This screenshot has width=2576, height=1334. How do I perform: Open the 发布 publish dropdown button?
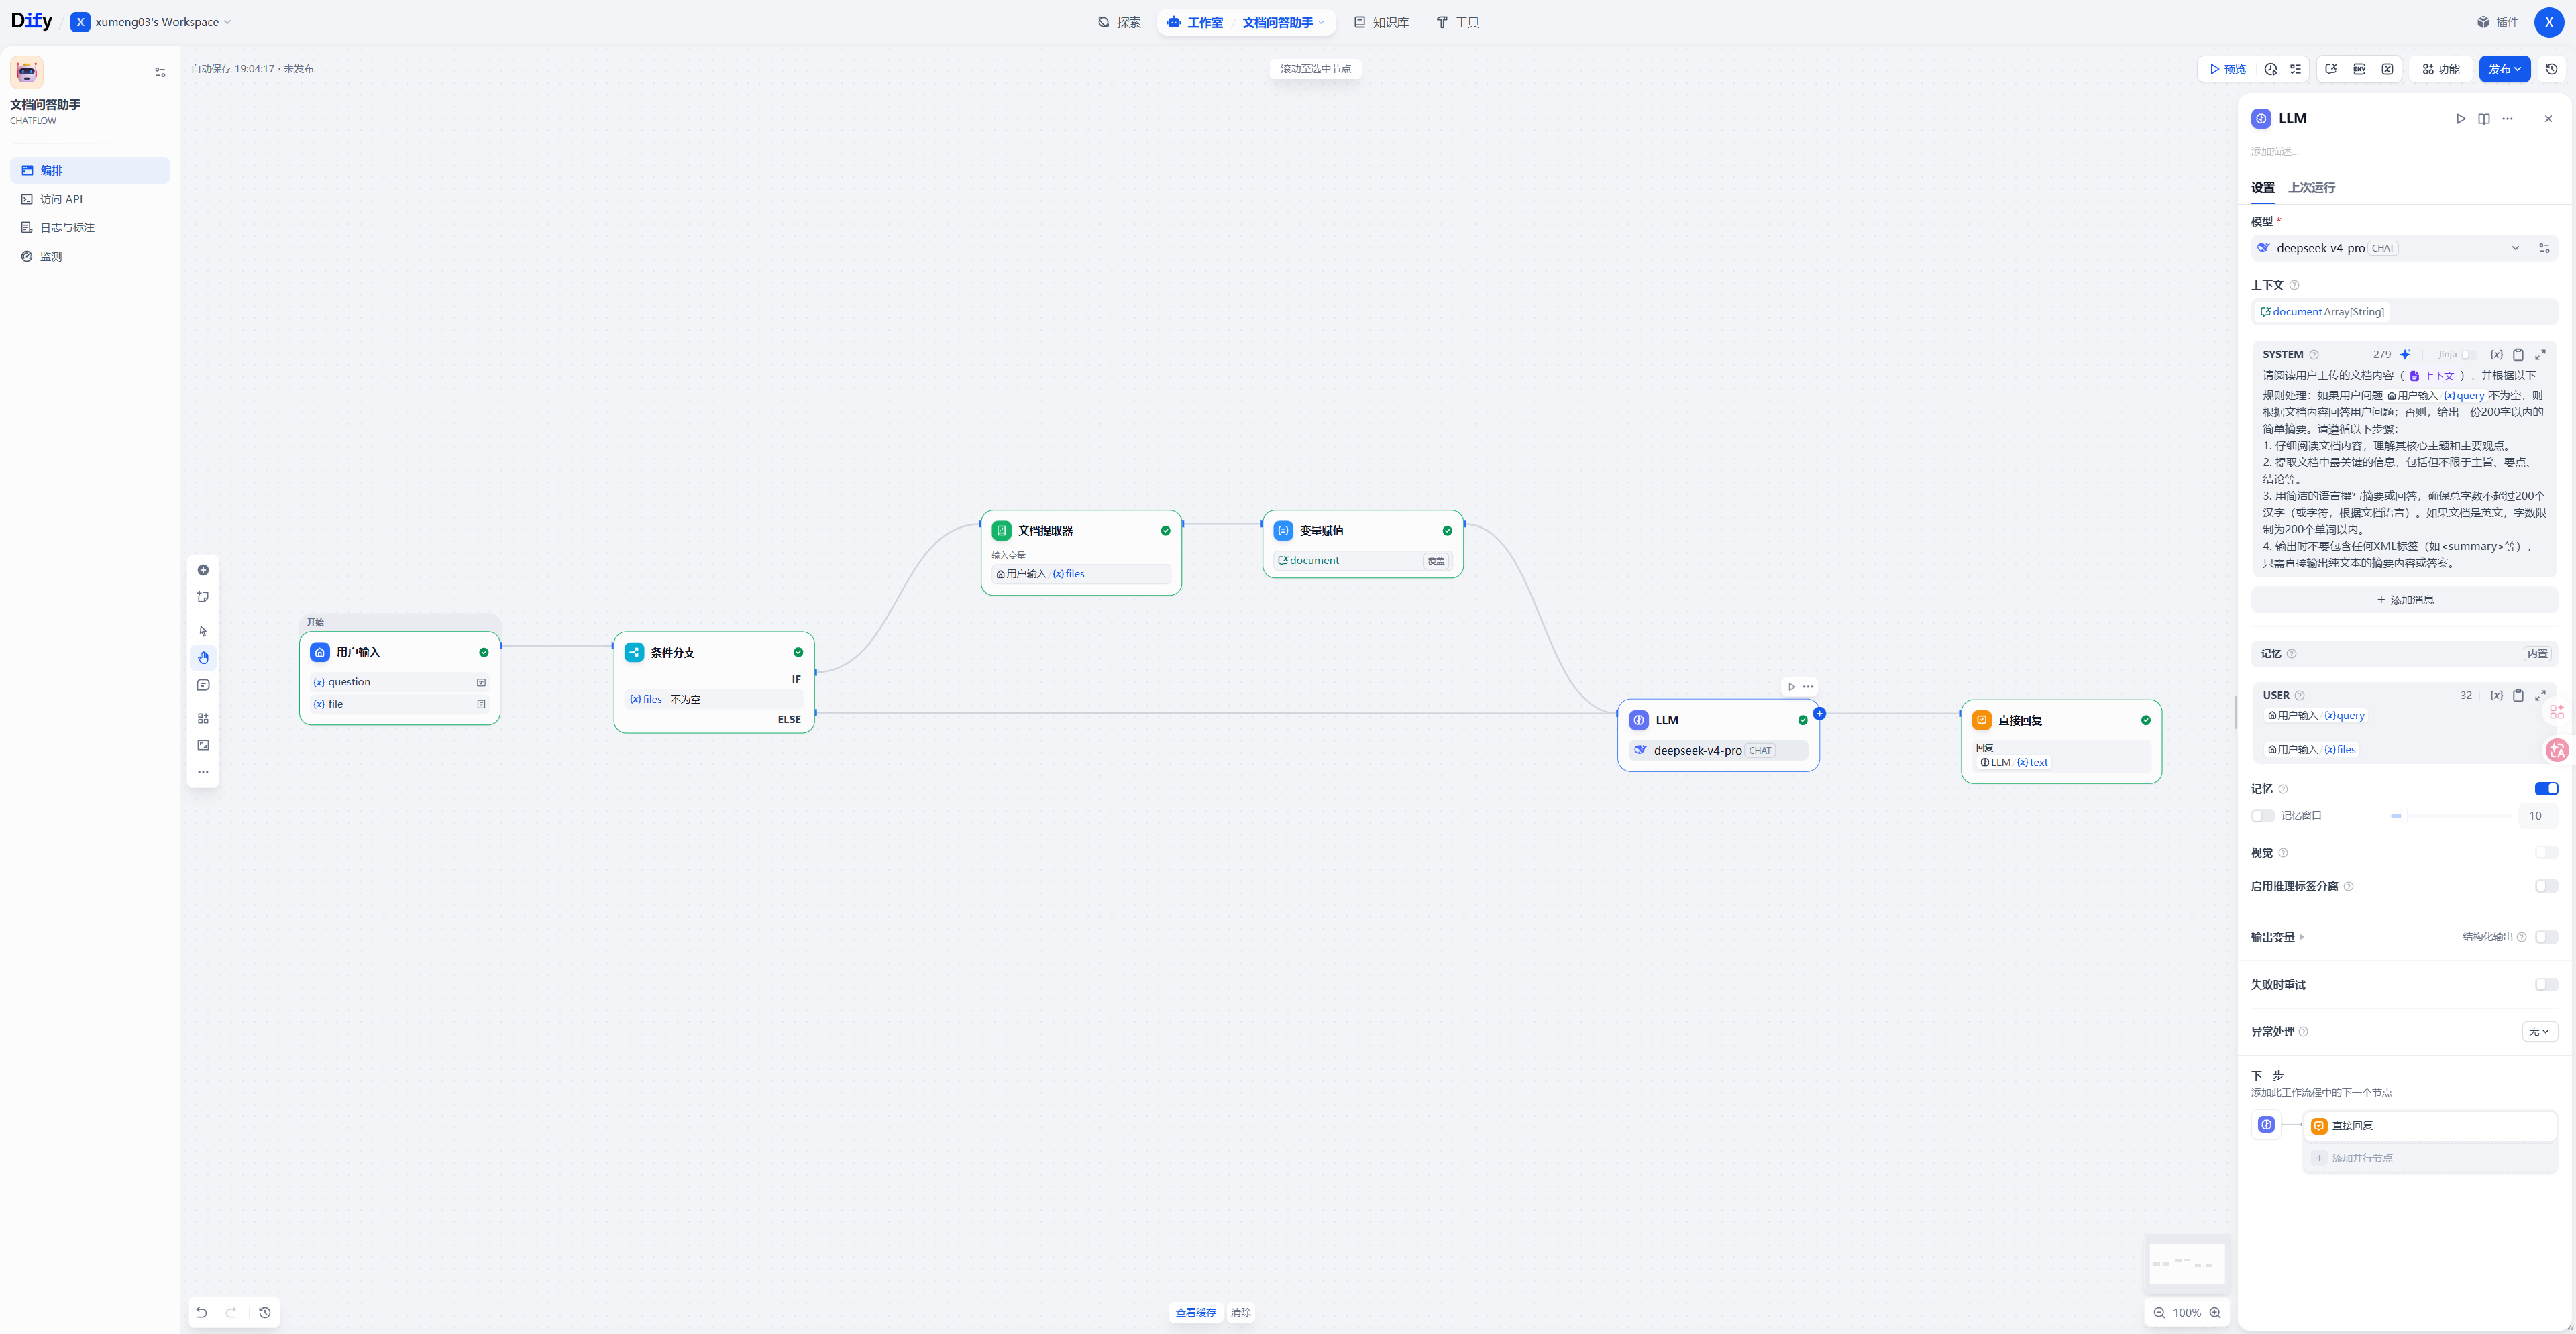(2504, 69)
